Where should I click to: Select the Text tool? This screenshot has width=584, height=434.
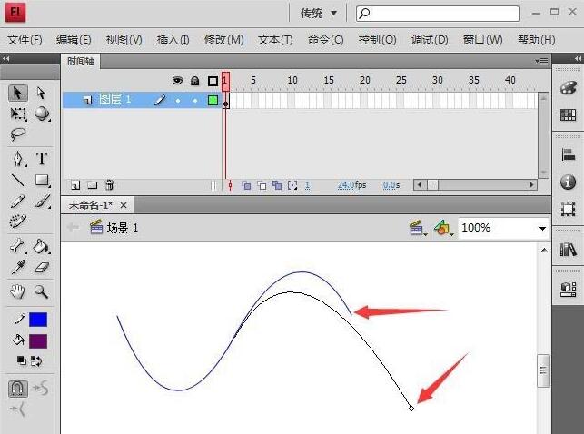click(42, 159)
